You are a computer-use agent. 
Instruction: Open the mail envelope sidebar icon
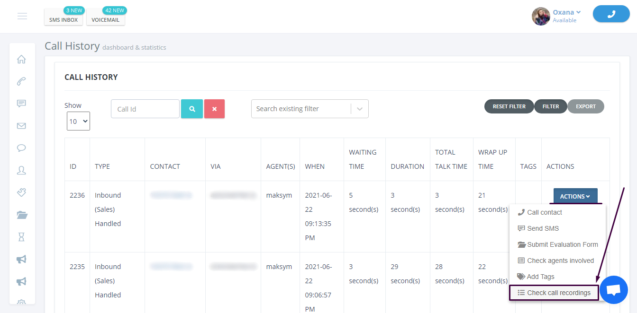coord(21,126)
